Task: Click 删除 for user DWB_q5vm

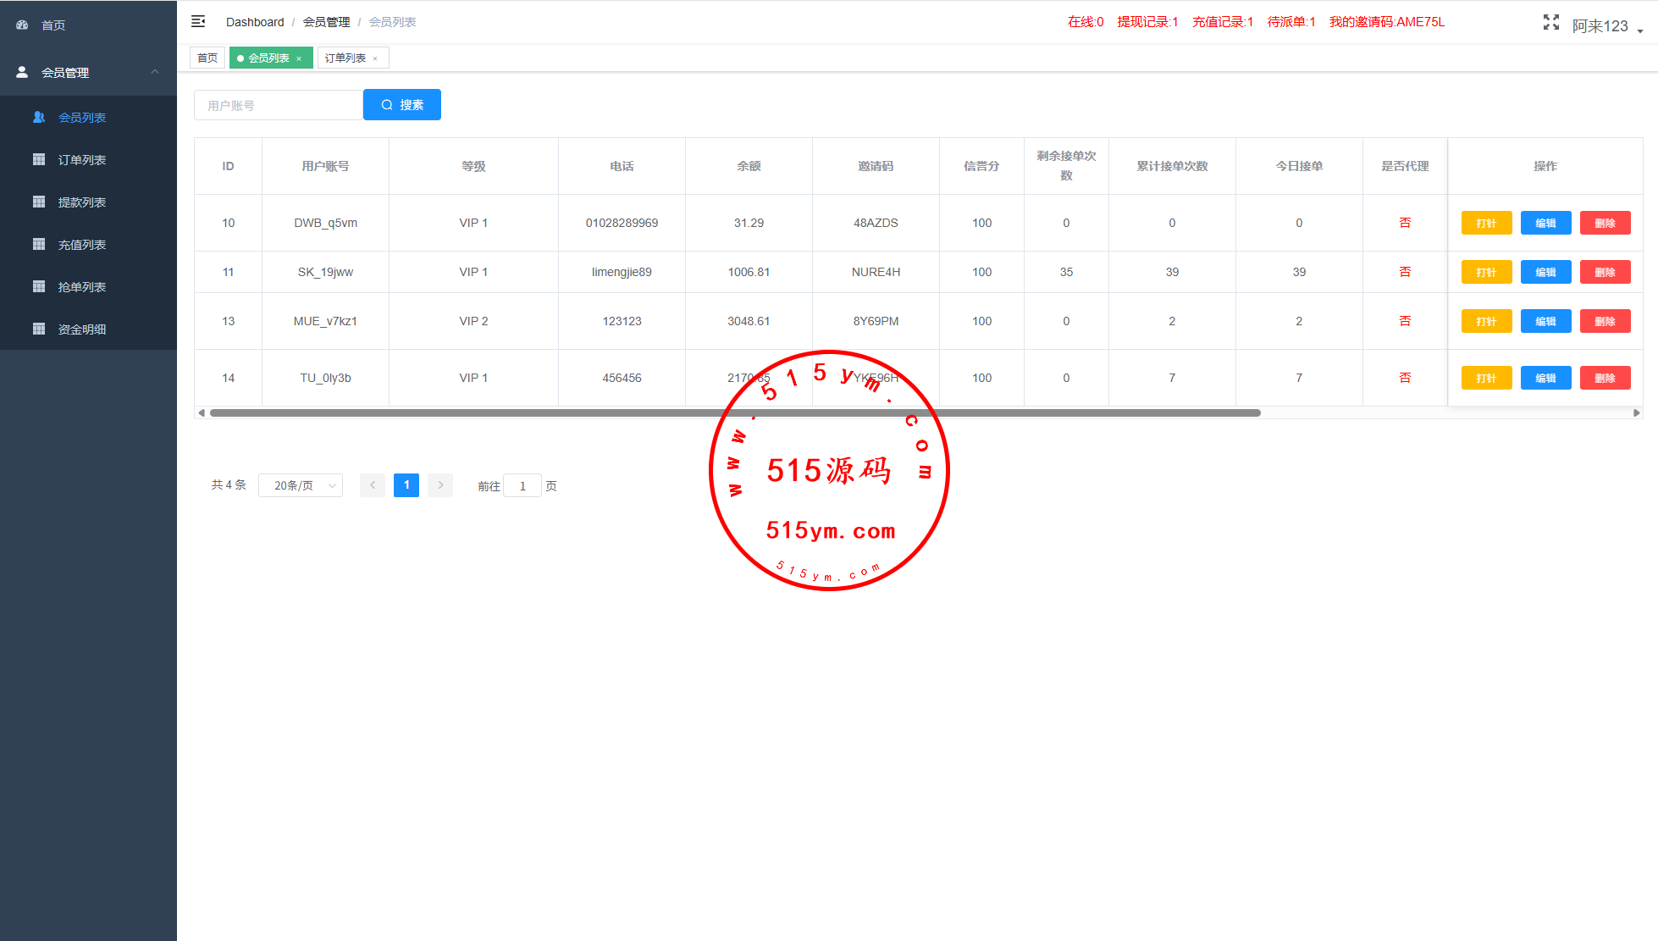Action: click(1605, 224)
